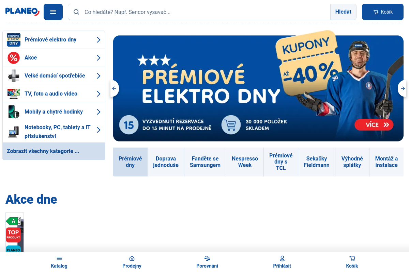
Task: Open Přihlásit in bottom navigation
Action: click(282, 262)
